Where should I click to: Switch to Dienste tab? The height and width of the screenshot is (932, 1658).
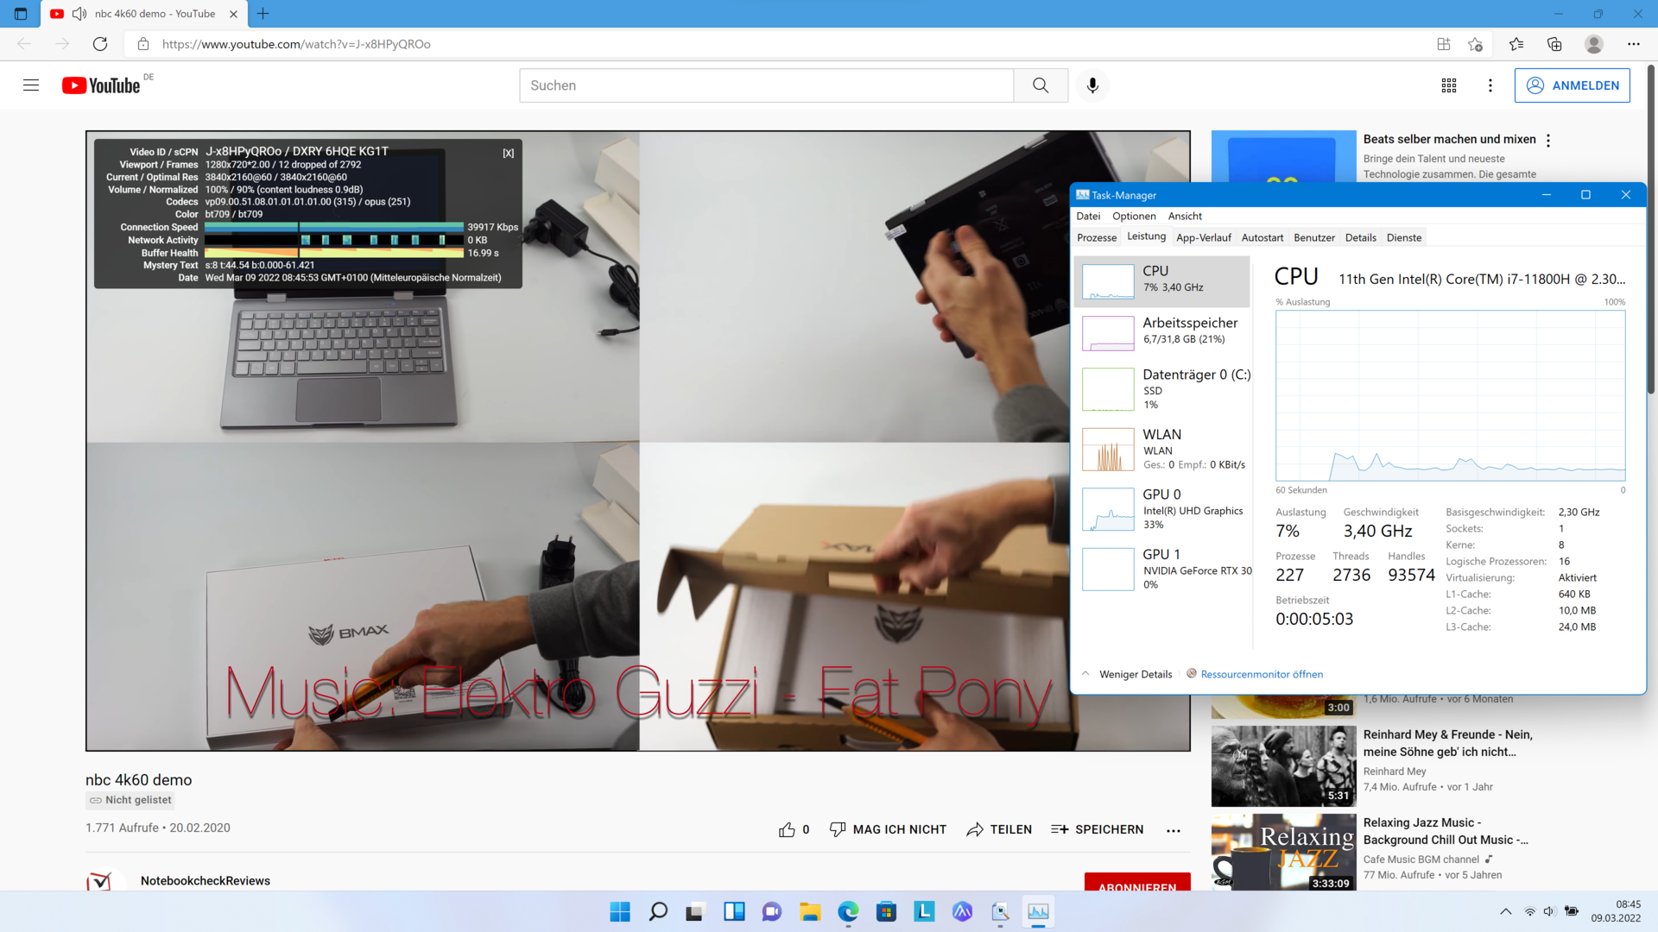click(x=1404, y=237)
